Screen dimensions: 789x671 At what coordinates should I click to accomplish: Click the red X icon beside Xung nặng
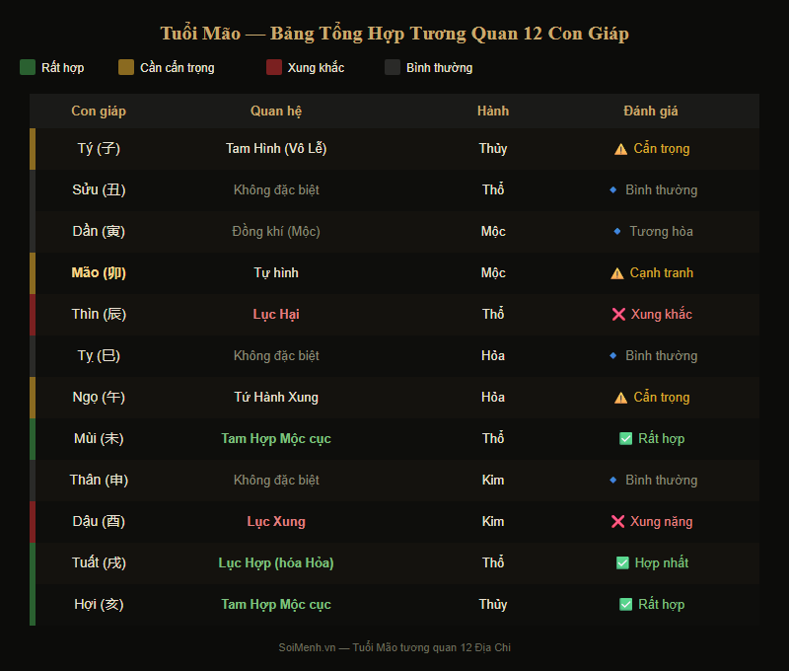617,522
